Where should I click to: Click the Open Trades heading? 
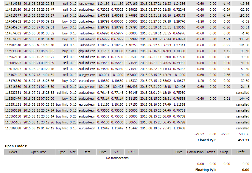pos(16,146)
